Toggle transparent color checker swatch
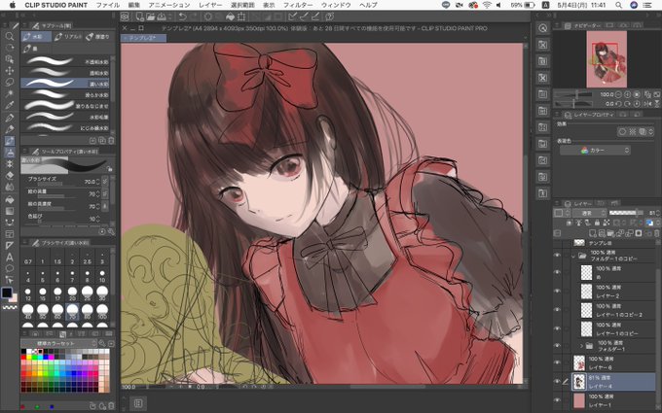The image size is (662, 413). click(x=10, y=307)
